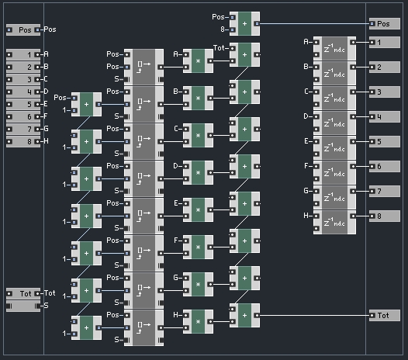Select input port 1 labeled A
The image size is (408, 360).
(x=23, y=54)
